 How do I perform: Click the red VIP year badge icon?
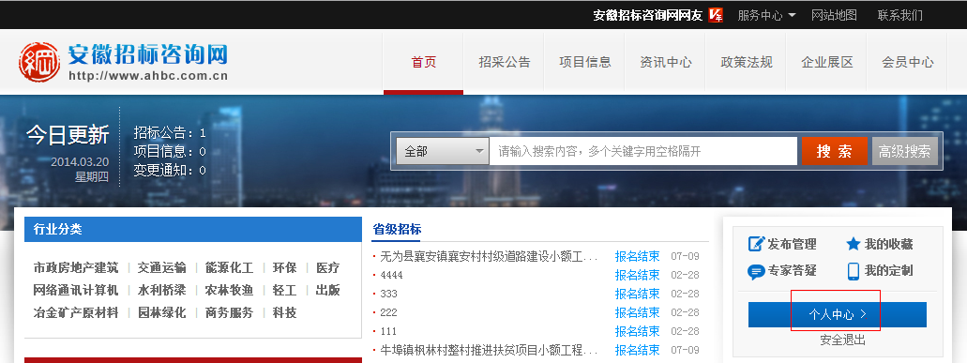pyautogui.click(x=716, y=15)
